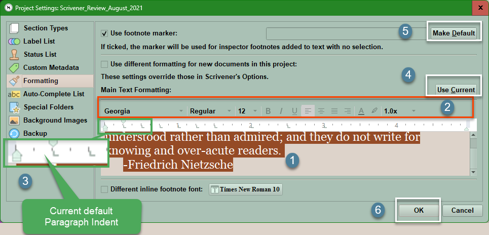The height and width of the screenshot is (235, 489).
Task: Click the Formatting paintbrush icon
Action: point(14,81)
